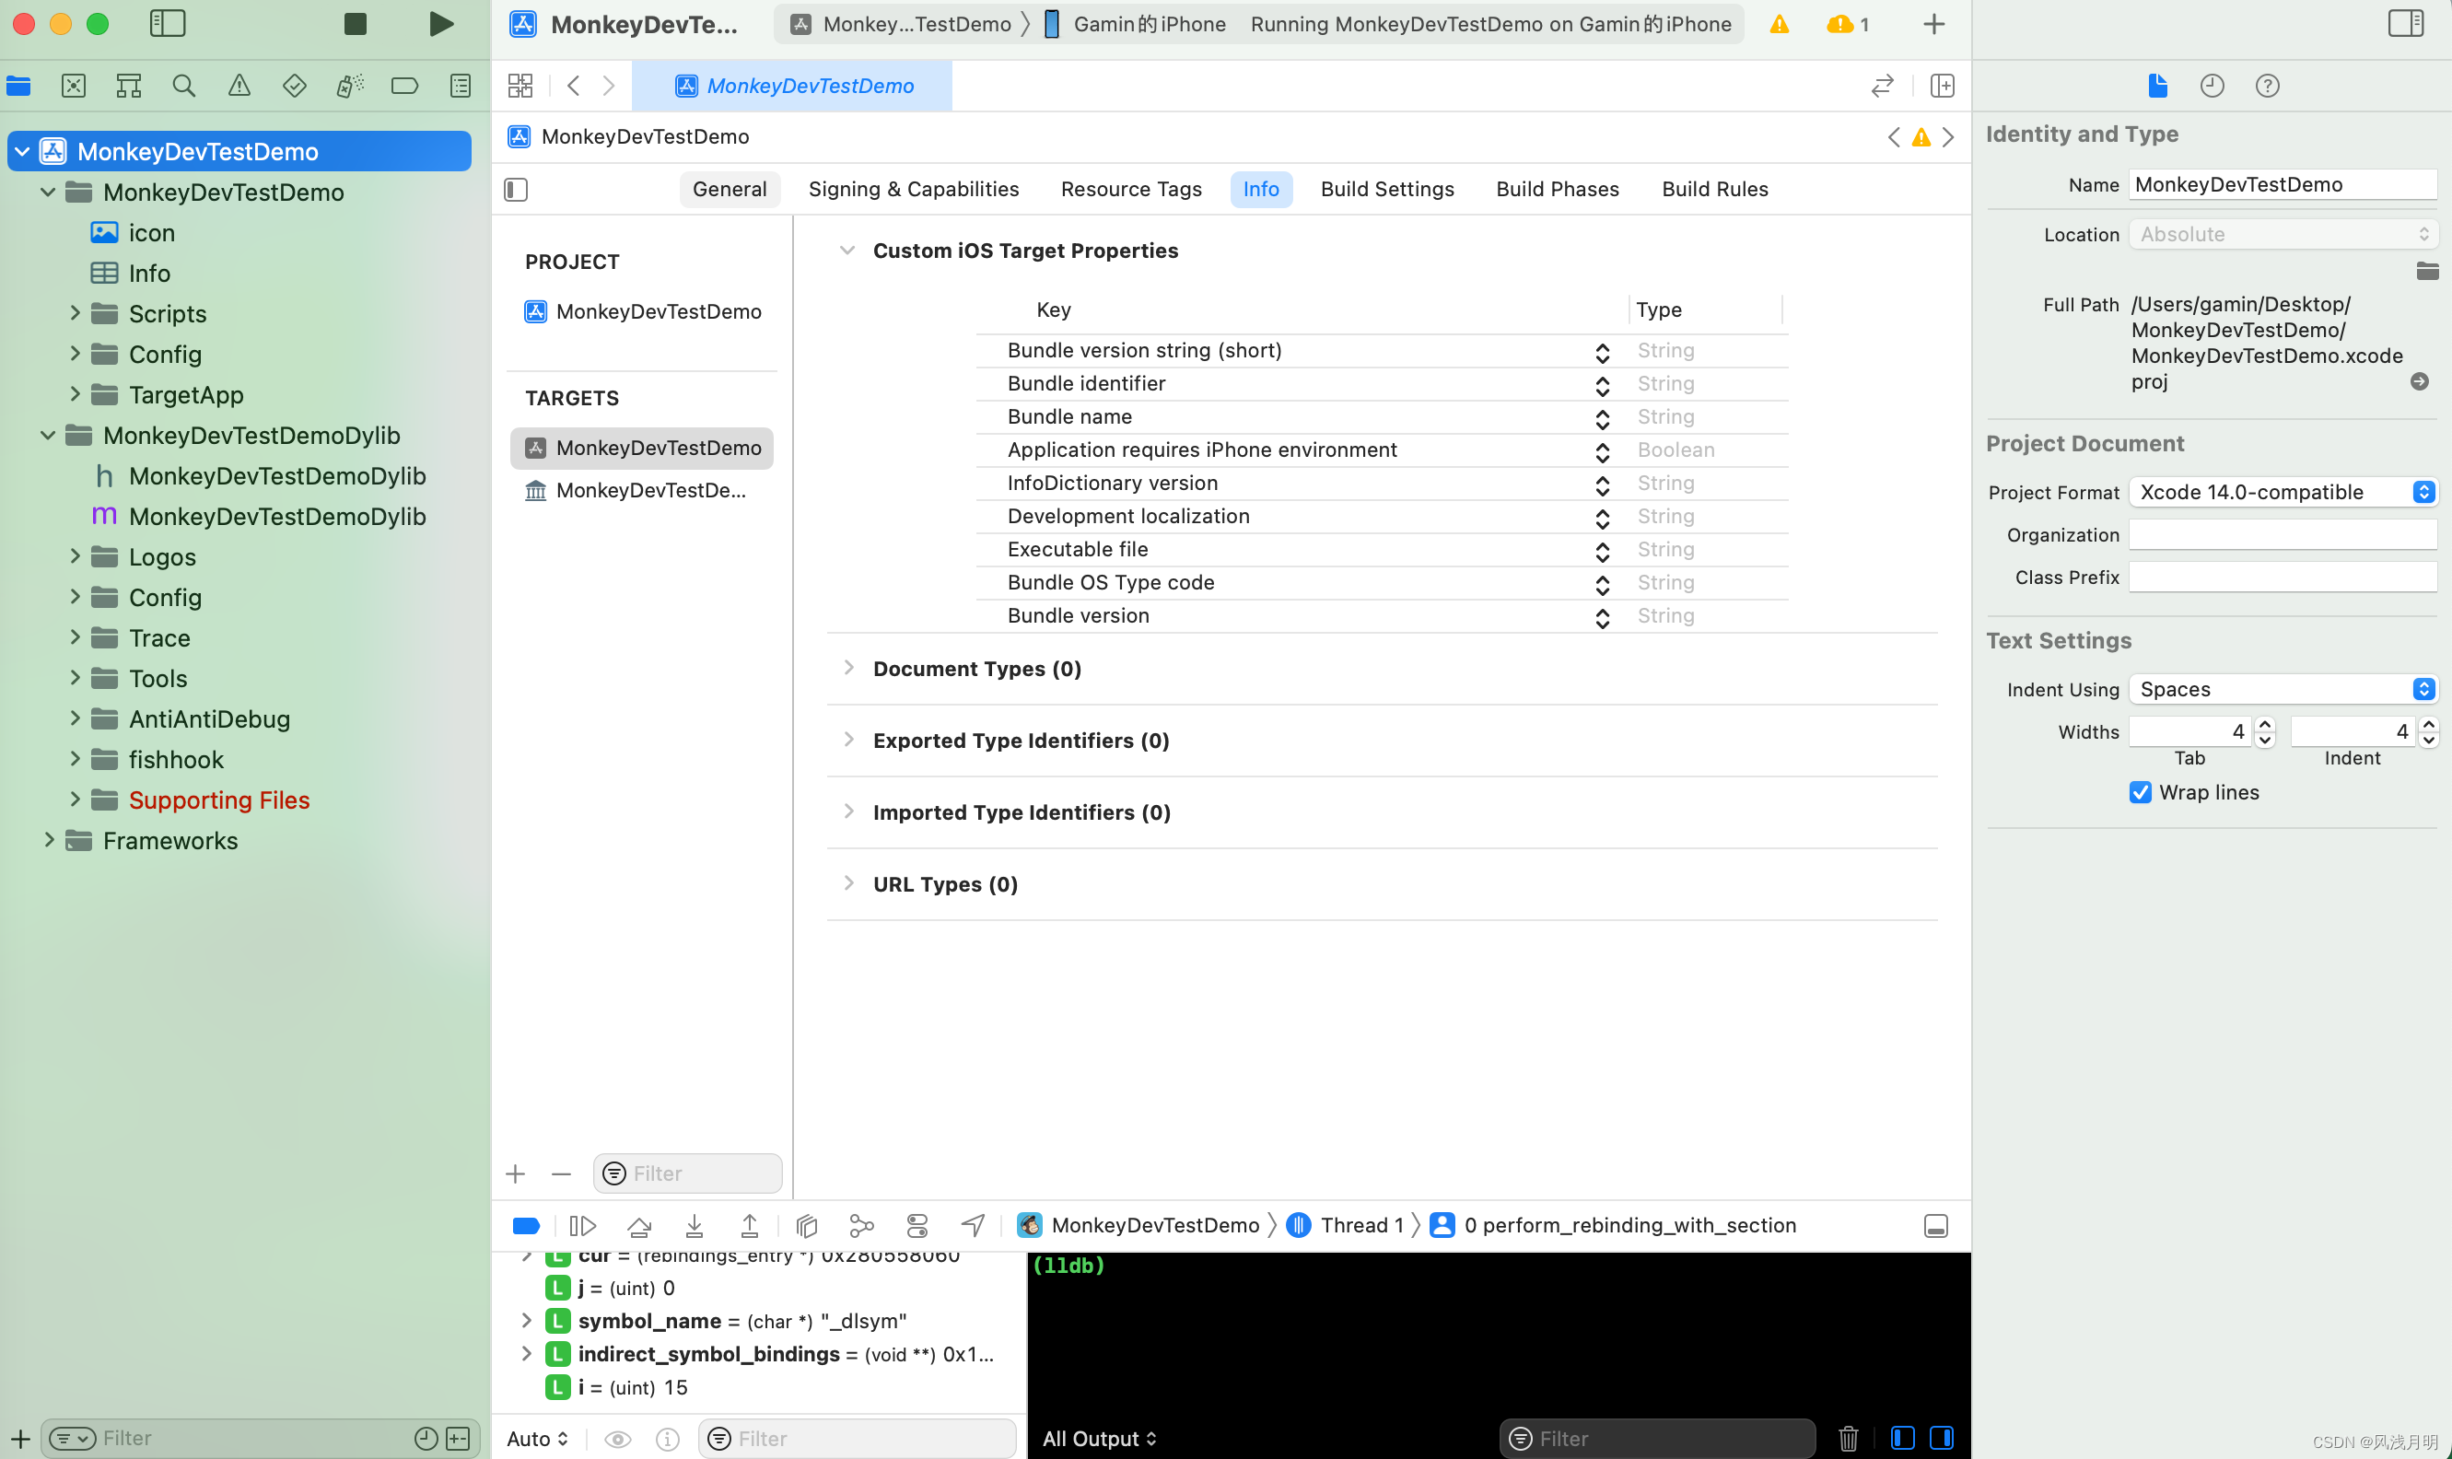Viewport: 2452px width, 1459px height.
Task: Increase the Tab width stepper
Action: pos(2265,725)
